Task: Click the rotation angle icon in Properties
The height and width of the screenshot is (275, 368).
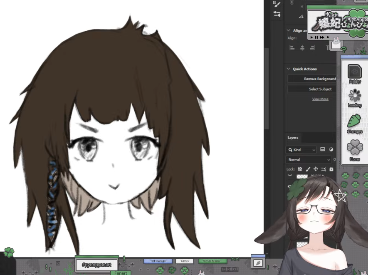Action: (x=301, y=17)
